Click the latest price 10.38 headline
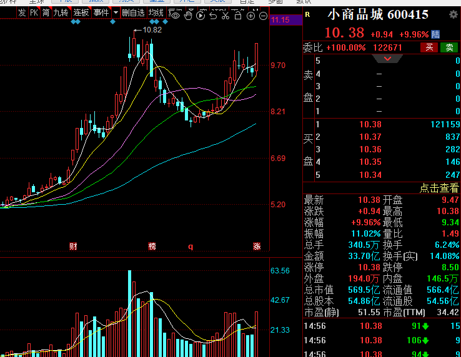Viewport: 461px width, 357px height. coord(344,33)
